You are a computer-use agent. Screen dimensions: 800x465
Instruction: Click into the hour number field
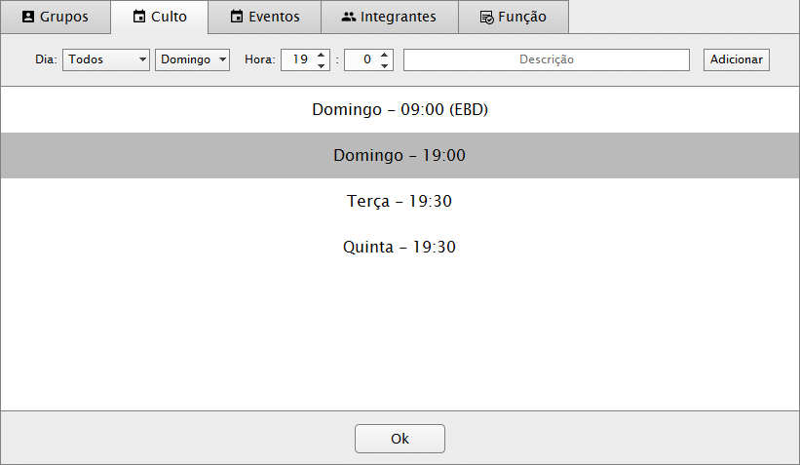point(297,59)
